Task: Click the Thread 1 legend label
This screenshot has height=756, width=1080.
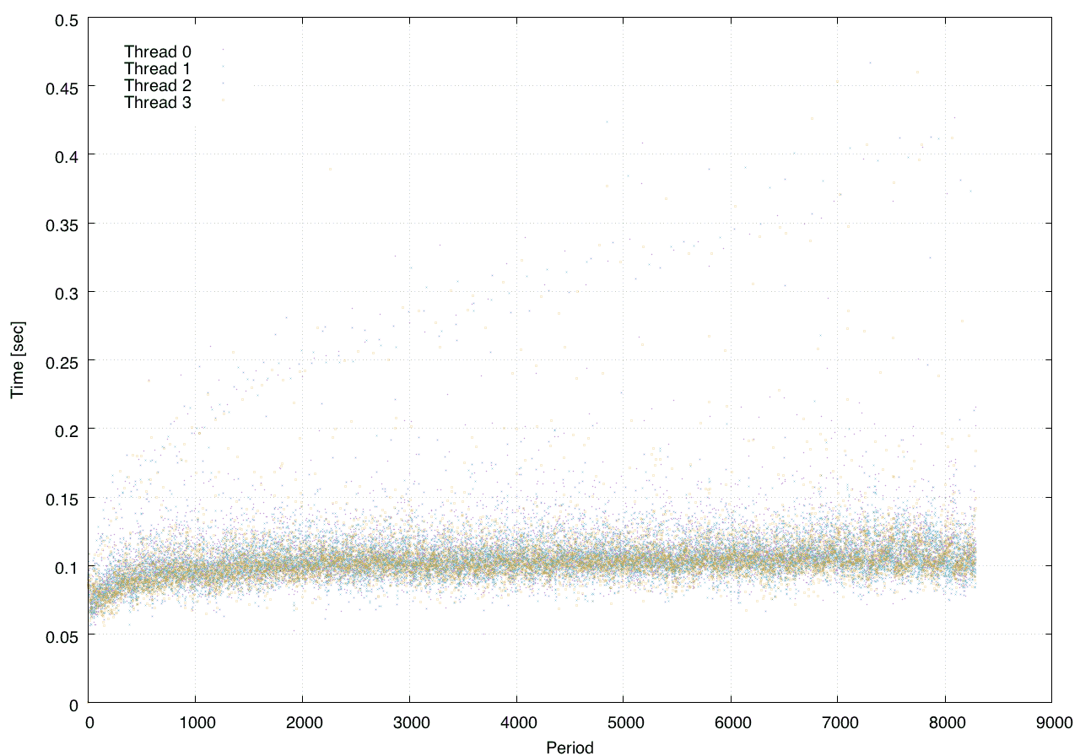Action: click(x=158, y=68)
